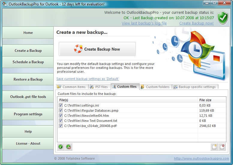This screenshot has height=165, width=233.
Task: Open the Backup specific settings tab
Action: [195, 87]
